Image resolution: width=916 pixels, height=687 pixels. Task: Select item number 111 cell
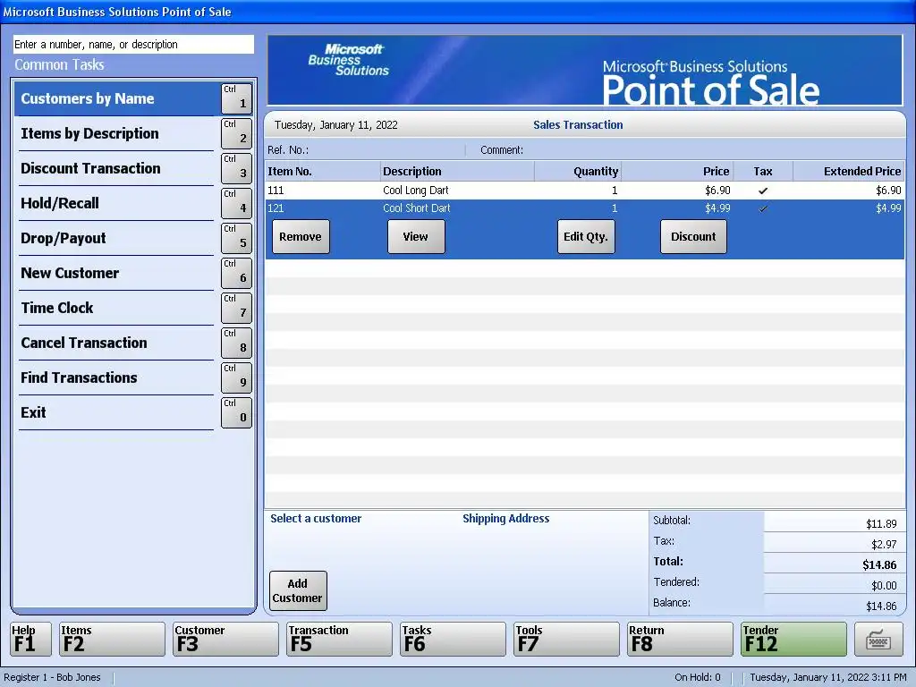276,191
